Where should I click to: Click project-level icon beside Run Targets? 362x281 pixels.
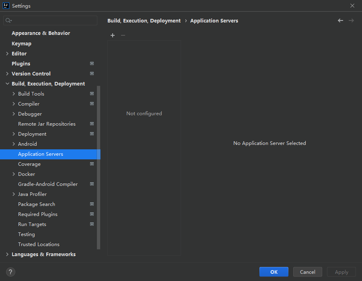(92, 224)
